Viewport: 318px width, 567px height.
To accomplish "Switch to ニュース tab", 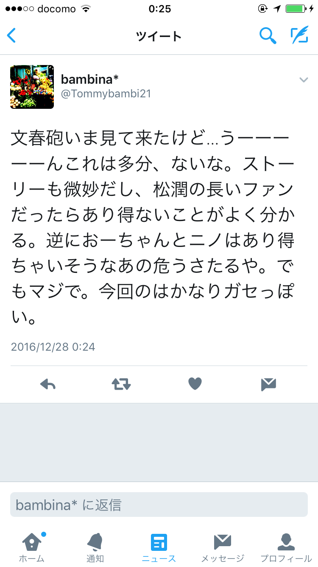I will pyautogui.click(x=159, y=547).
